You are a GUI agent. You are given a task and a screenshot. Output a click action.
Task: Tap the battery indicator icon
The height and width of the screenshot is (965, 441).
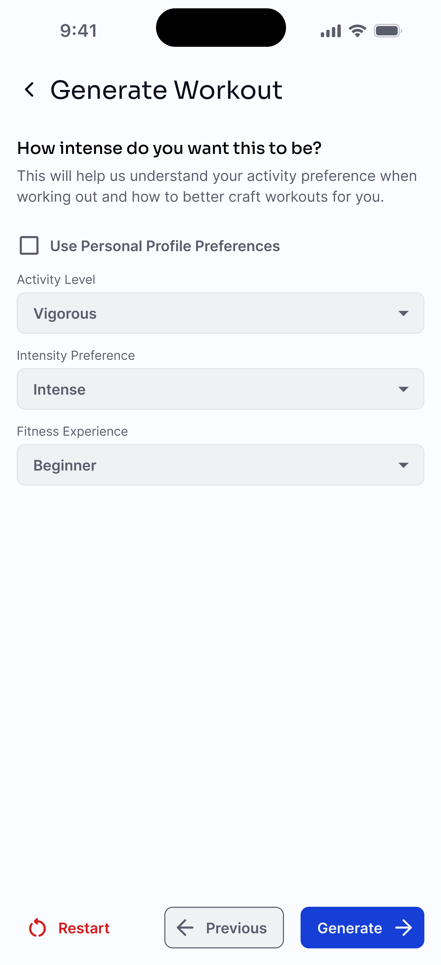[388, 31]
